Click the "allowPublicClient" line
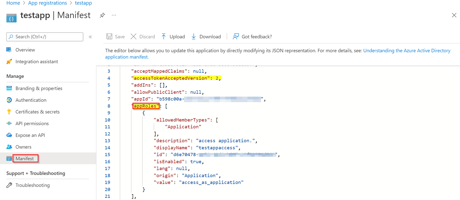This screenshot has width=460, height=200. point(168,92)
